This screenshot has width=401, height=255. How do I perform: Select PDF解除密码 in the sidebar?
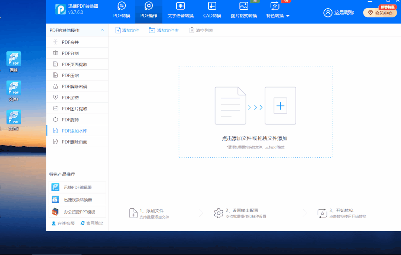click(x=77, y=86)
